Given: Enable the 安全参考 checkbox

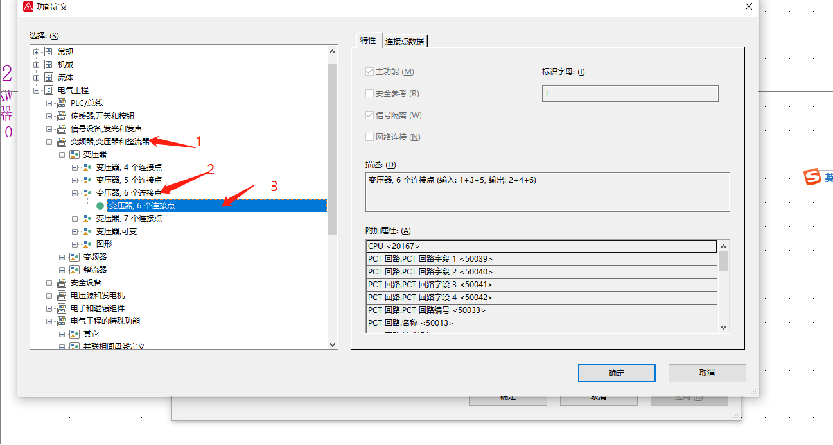Looking at the screenshot, I should point(369,94).
